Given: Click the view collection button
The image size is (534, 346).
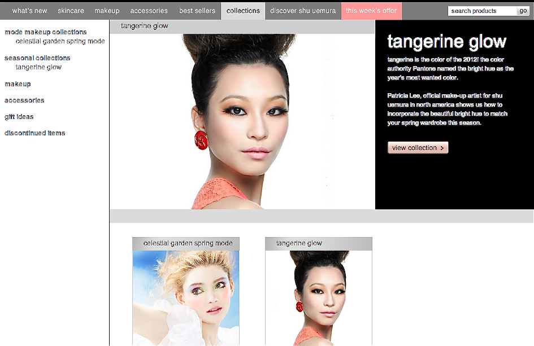Looking at the screenshot, I should coord(418,148).
